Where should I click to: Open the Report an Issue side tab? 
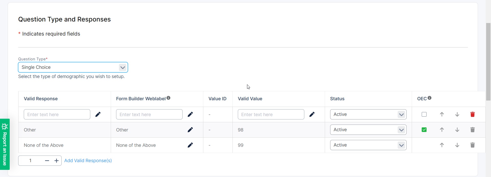[x=5, y=144]
